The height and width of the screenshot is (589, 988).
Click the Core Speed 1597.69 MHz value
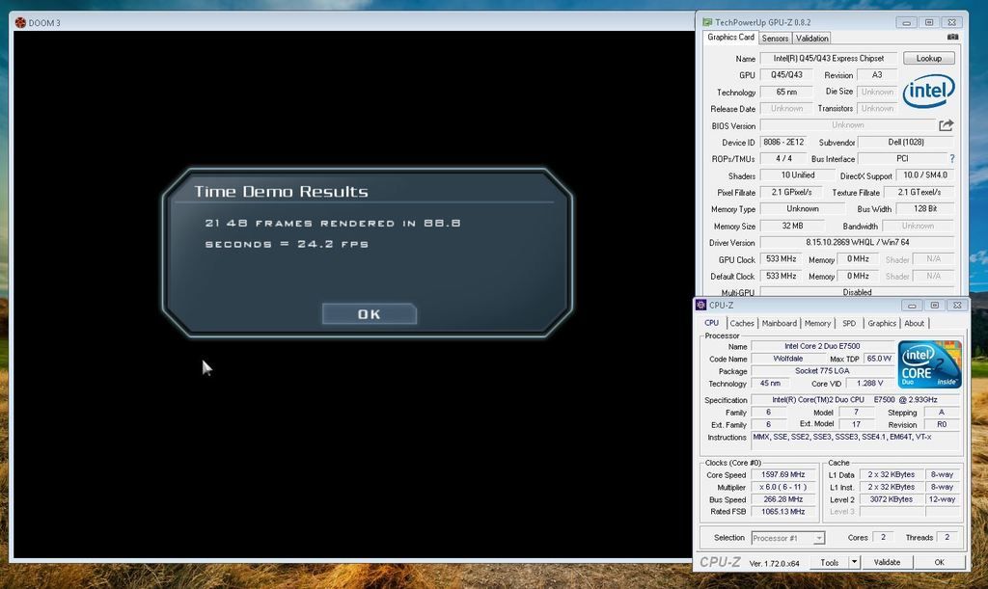tap(783, 474)
